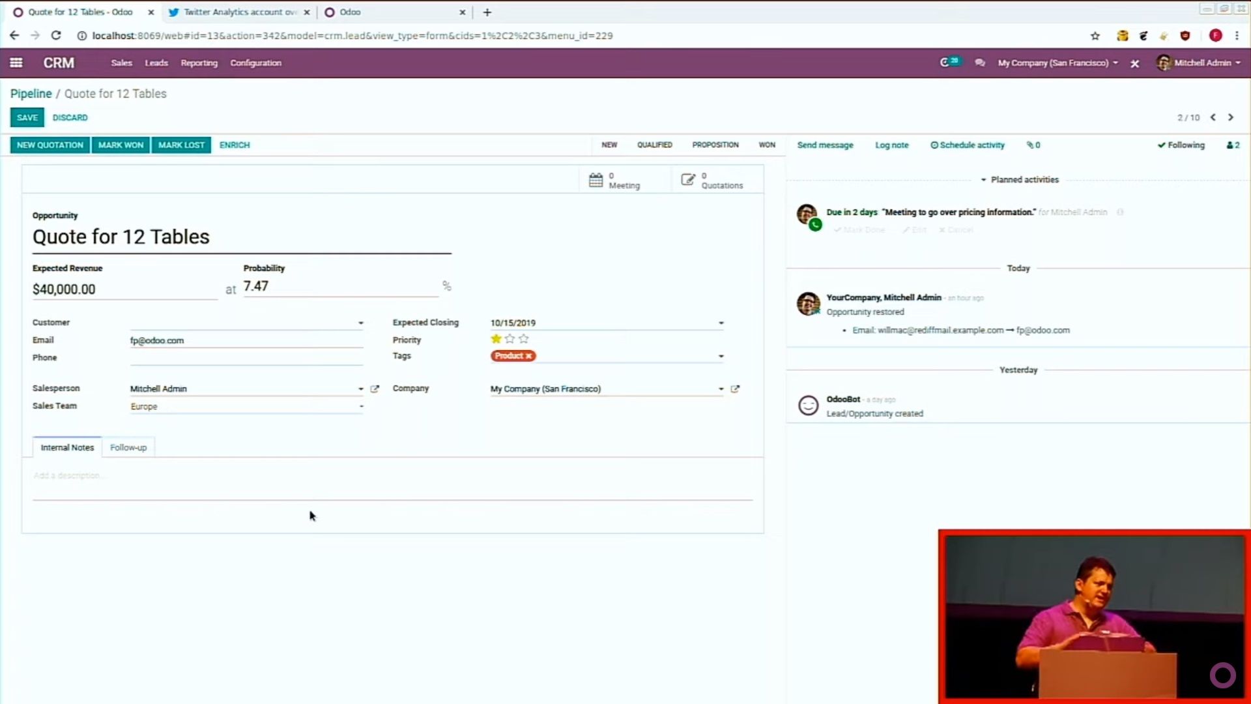Expand the Customer field dropdown
The width and height of the screenshot is (1251, 704).
(360, 321)
